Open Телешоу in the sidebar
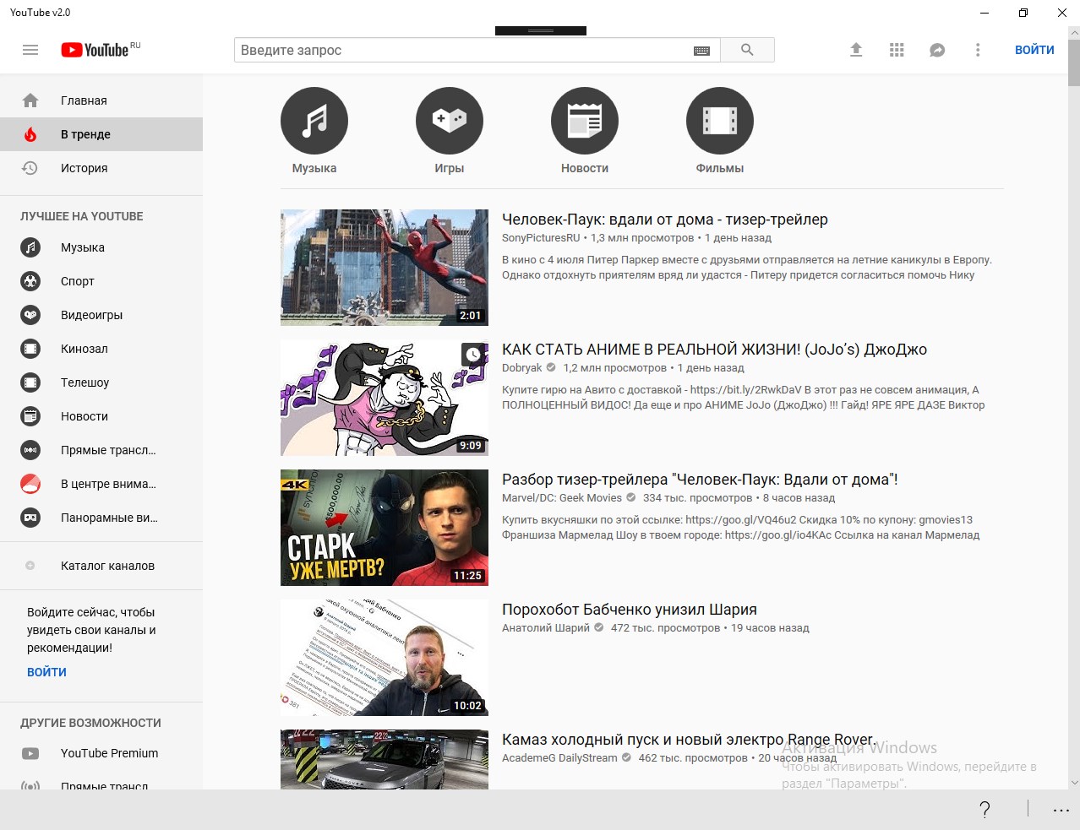This screenshot has height=830, width=1080. pos(101,382)
